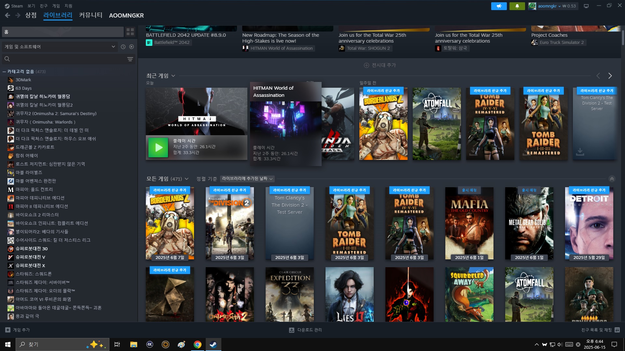This screenshot has width=625, height=351.
Task: Click 전시대 추가 add shelf link
Action: (380, 65)
